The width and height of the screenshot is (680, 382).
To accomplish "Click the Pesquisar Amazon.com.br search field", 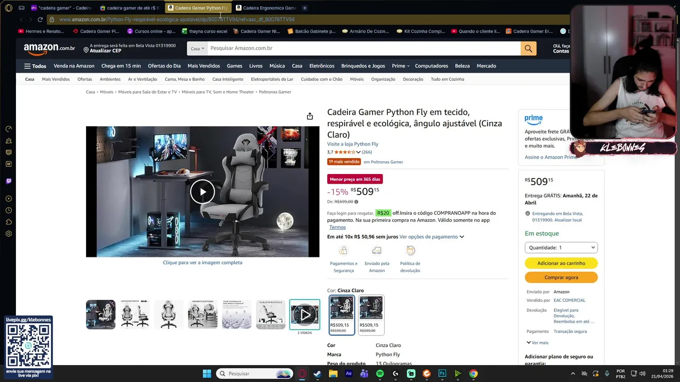I will [x=363, y=48].
